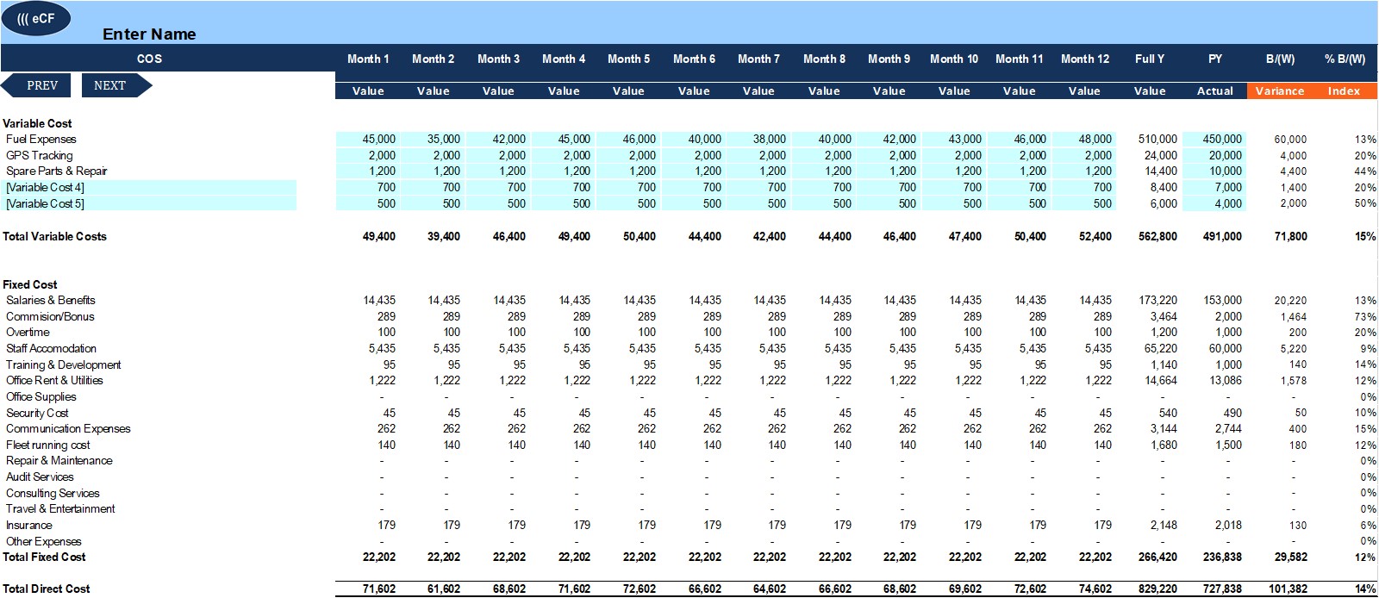Select the Fleet running cost label
This screenshot has height=598, width=1379.
pyautogui.click(x=47, y=445)
